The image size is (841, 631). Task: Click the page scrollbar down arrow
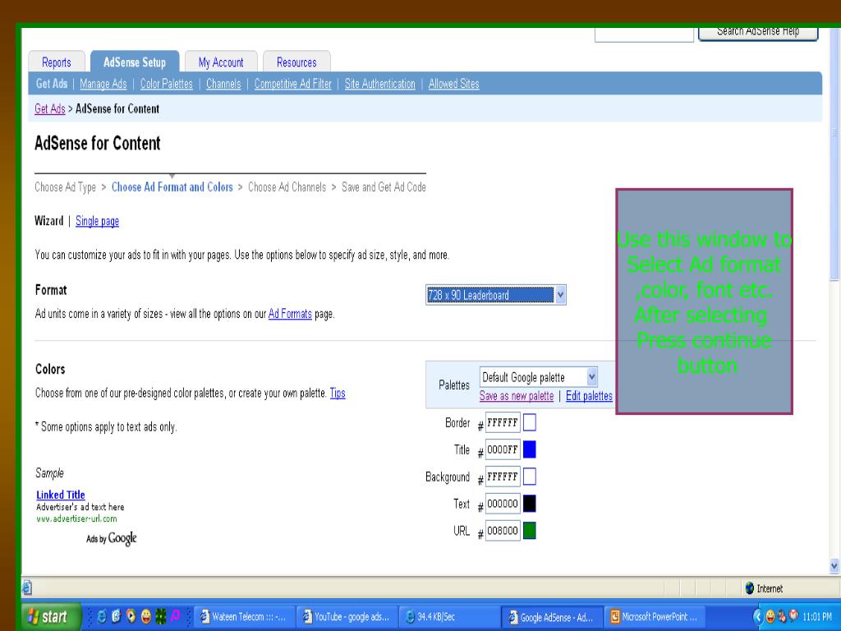point(834,565)
